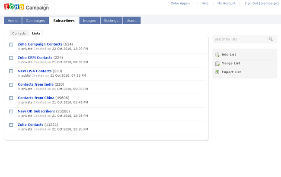The width and height of the screenshot is (281, 177).
Task: Click the search magnifier icon
Action: (x=271, y=39)
